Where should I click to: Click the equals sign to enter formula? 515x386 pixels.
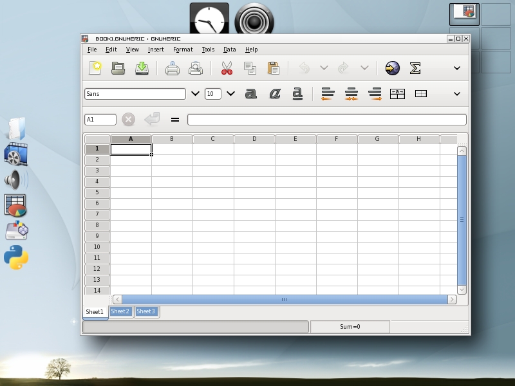pyautogui.click(x=174, y=120)
